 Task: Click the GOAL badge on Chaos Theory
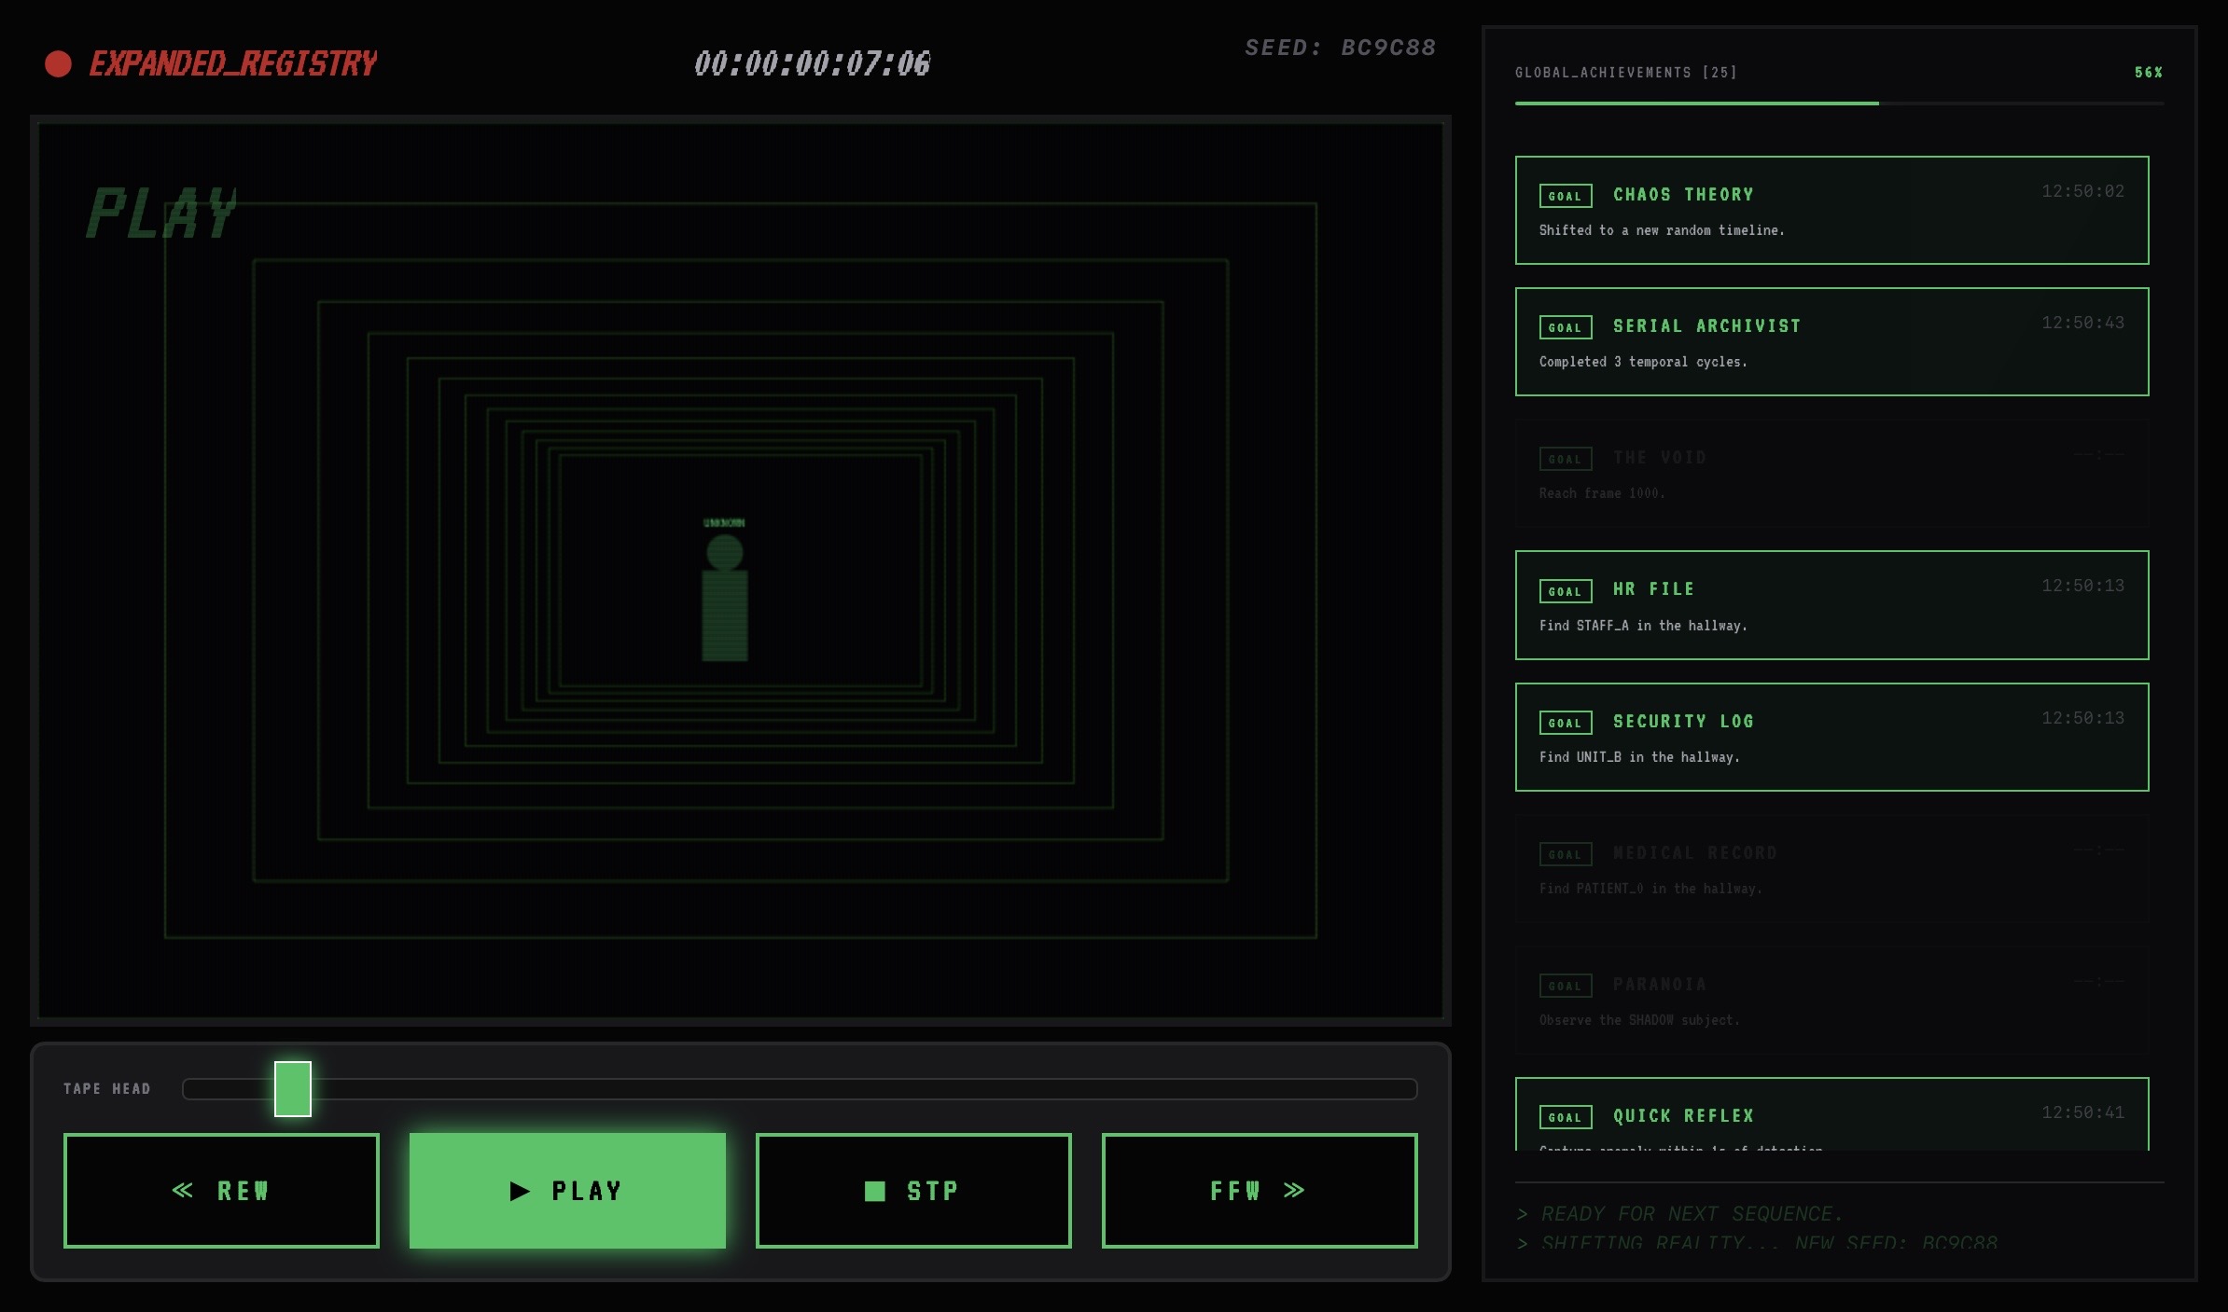1565,196
